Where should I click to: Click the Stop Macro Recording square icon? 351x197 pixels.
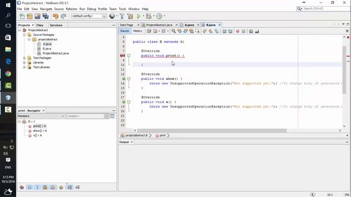(244, 31)
